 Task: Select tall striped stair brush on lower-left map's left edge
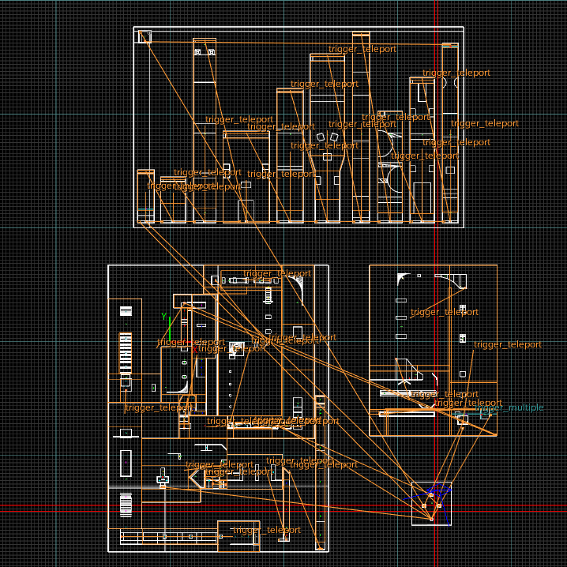(x=126, y=354)
